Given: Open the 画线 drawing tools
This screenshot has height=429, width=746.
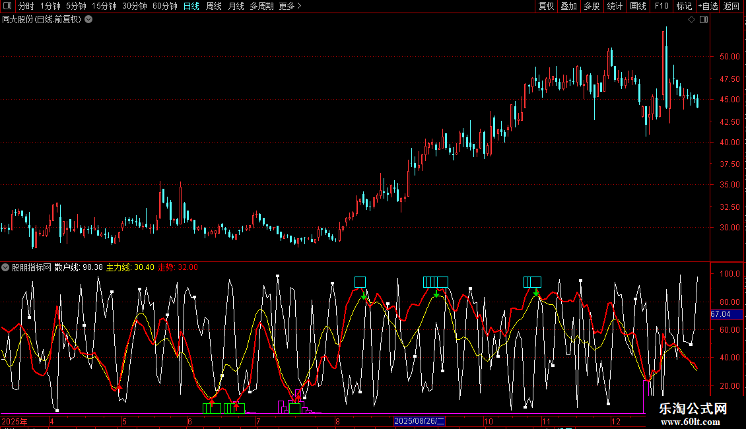Looking at the screenshot, I should pos(638,6).
